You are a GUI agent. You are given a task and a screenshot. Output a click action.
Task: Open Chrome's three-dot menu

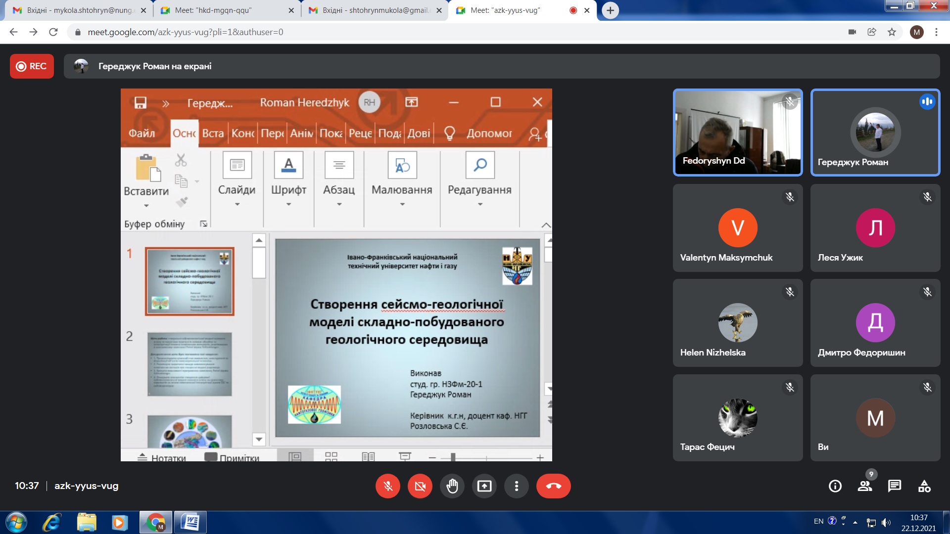point(936,32)
